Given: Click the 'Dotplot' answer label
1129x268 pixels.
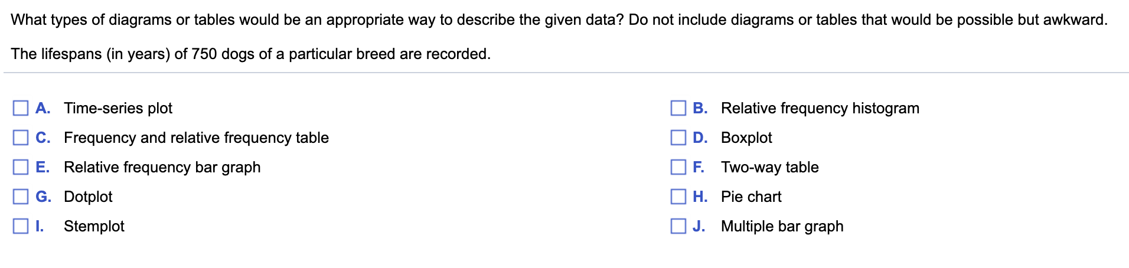Looking at the screenshot, I should (88, 197).
